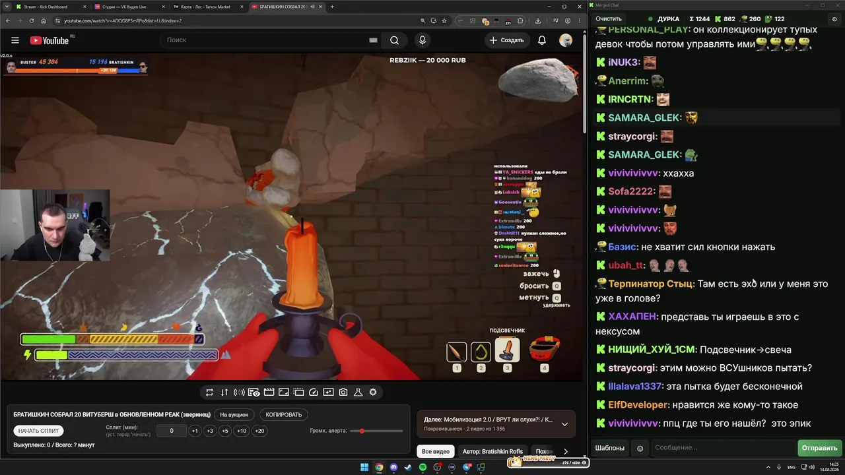Click the speedometer icon in video toolbar
845x475 pixels.
314,392
